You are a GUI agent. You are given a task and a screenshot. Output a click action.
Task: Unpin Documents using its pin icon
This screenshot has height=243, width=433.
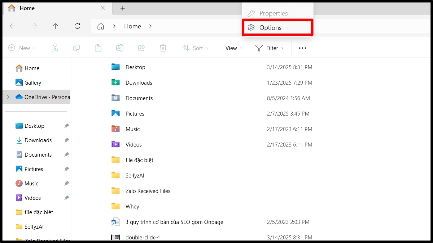click(66, 155)
